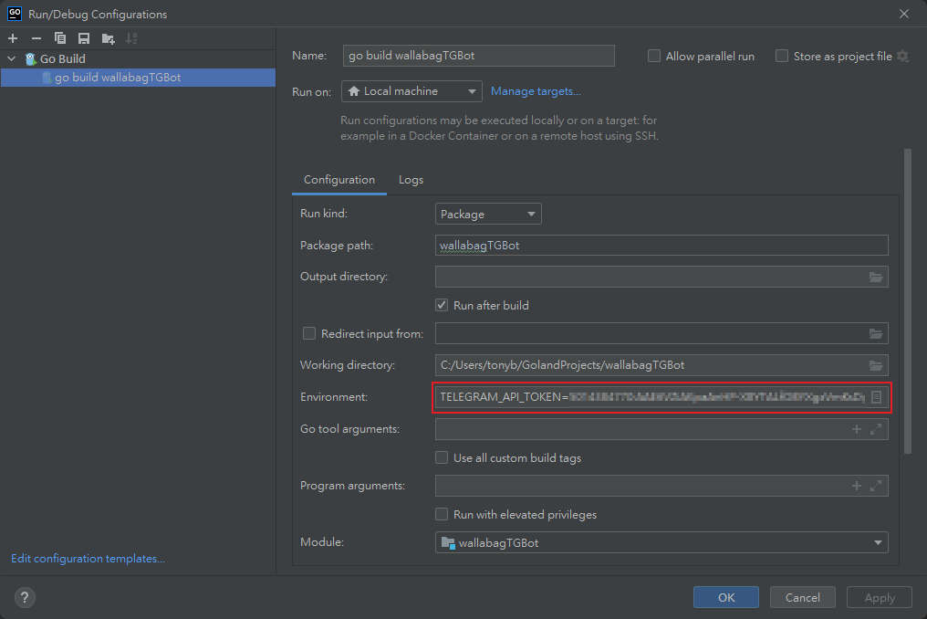Click the Manage targets link
Screen dimensions: 927x619
click(536, 91)
